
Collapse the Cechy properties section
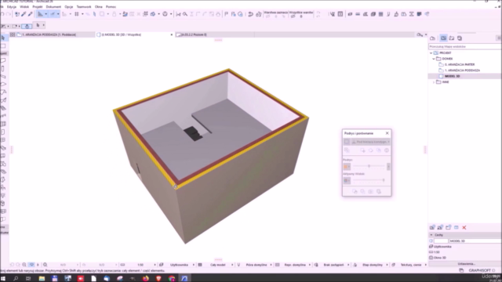[431, 235]
